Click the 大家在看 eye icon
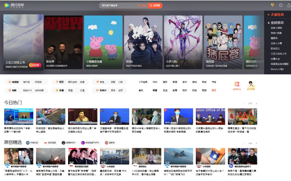 click(x=268, y=15)
